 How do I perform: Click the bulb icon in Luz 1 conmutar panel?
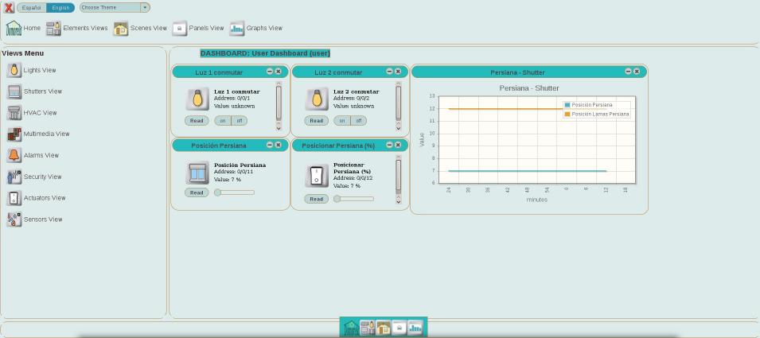tap(197, 99)
